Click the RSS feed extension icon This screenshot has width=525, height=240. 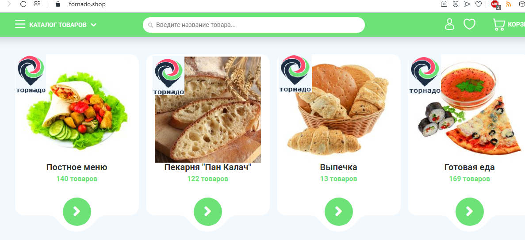click(509, 4)
